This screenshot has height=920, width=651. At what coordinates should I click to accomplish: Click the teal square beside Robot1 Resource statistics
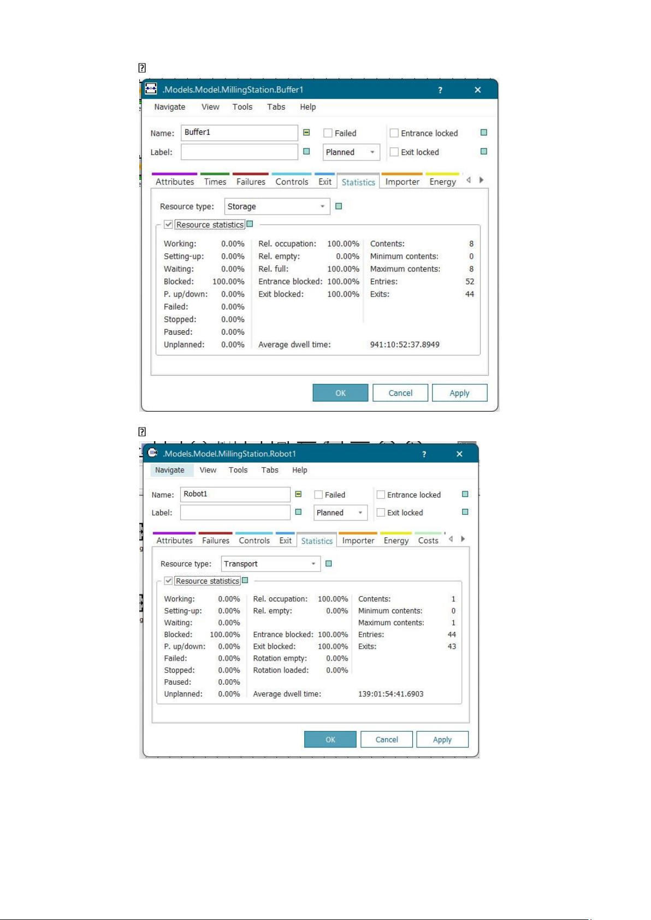click(245, 580)
